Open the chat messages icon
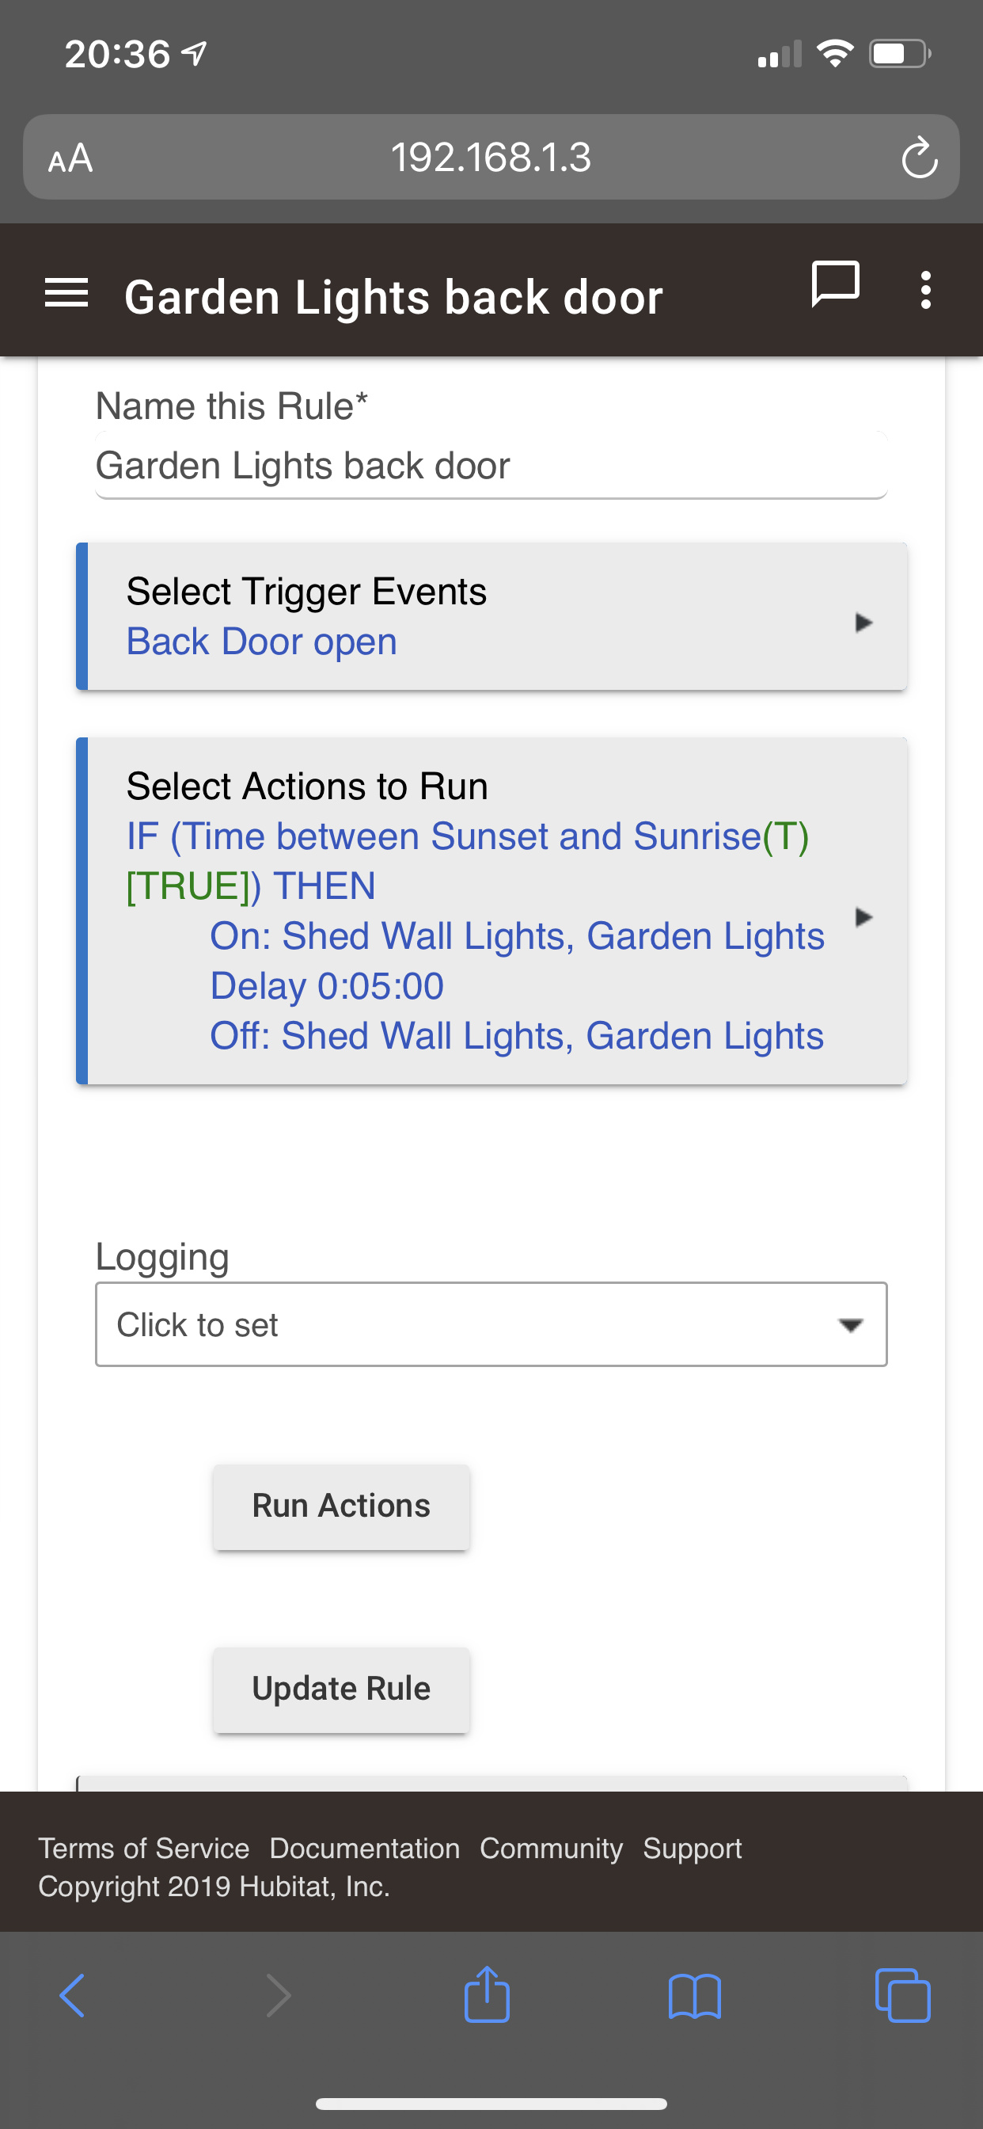The image size is (983, 2129). point(835,284)
